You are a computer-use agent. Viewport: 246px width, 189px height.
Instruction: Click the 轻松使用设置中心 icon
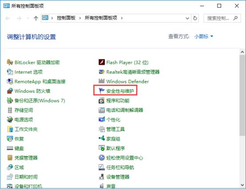[x=102, y=157]
